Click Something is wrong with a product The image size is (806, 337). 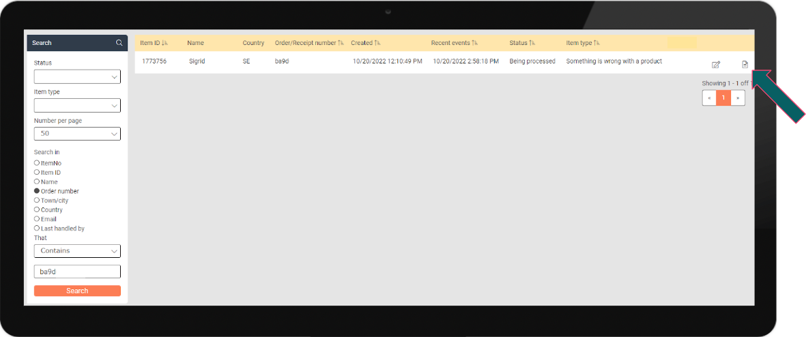click(x=614, y=61)
